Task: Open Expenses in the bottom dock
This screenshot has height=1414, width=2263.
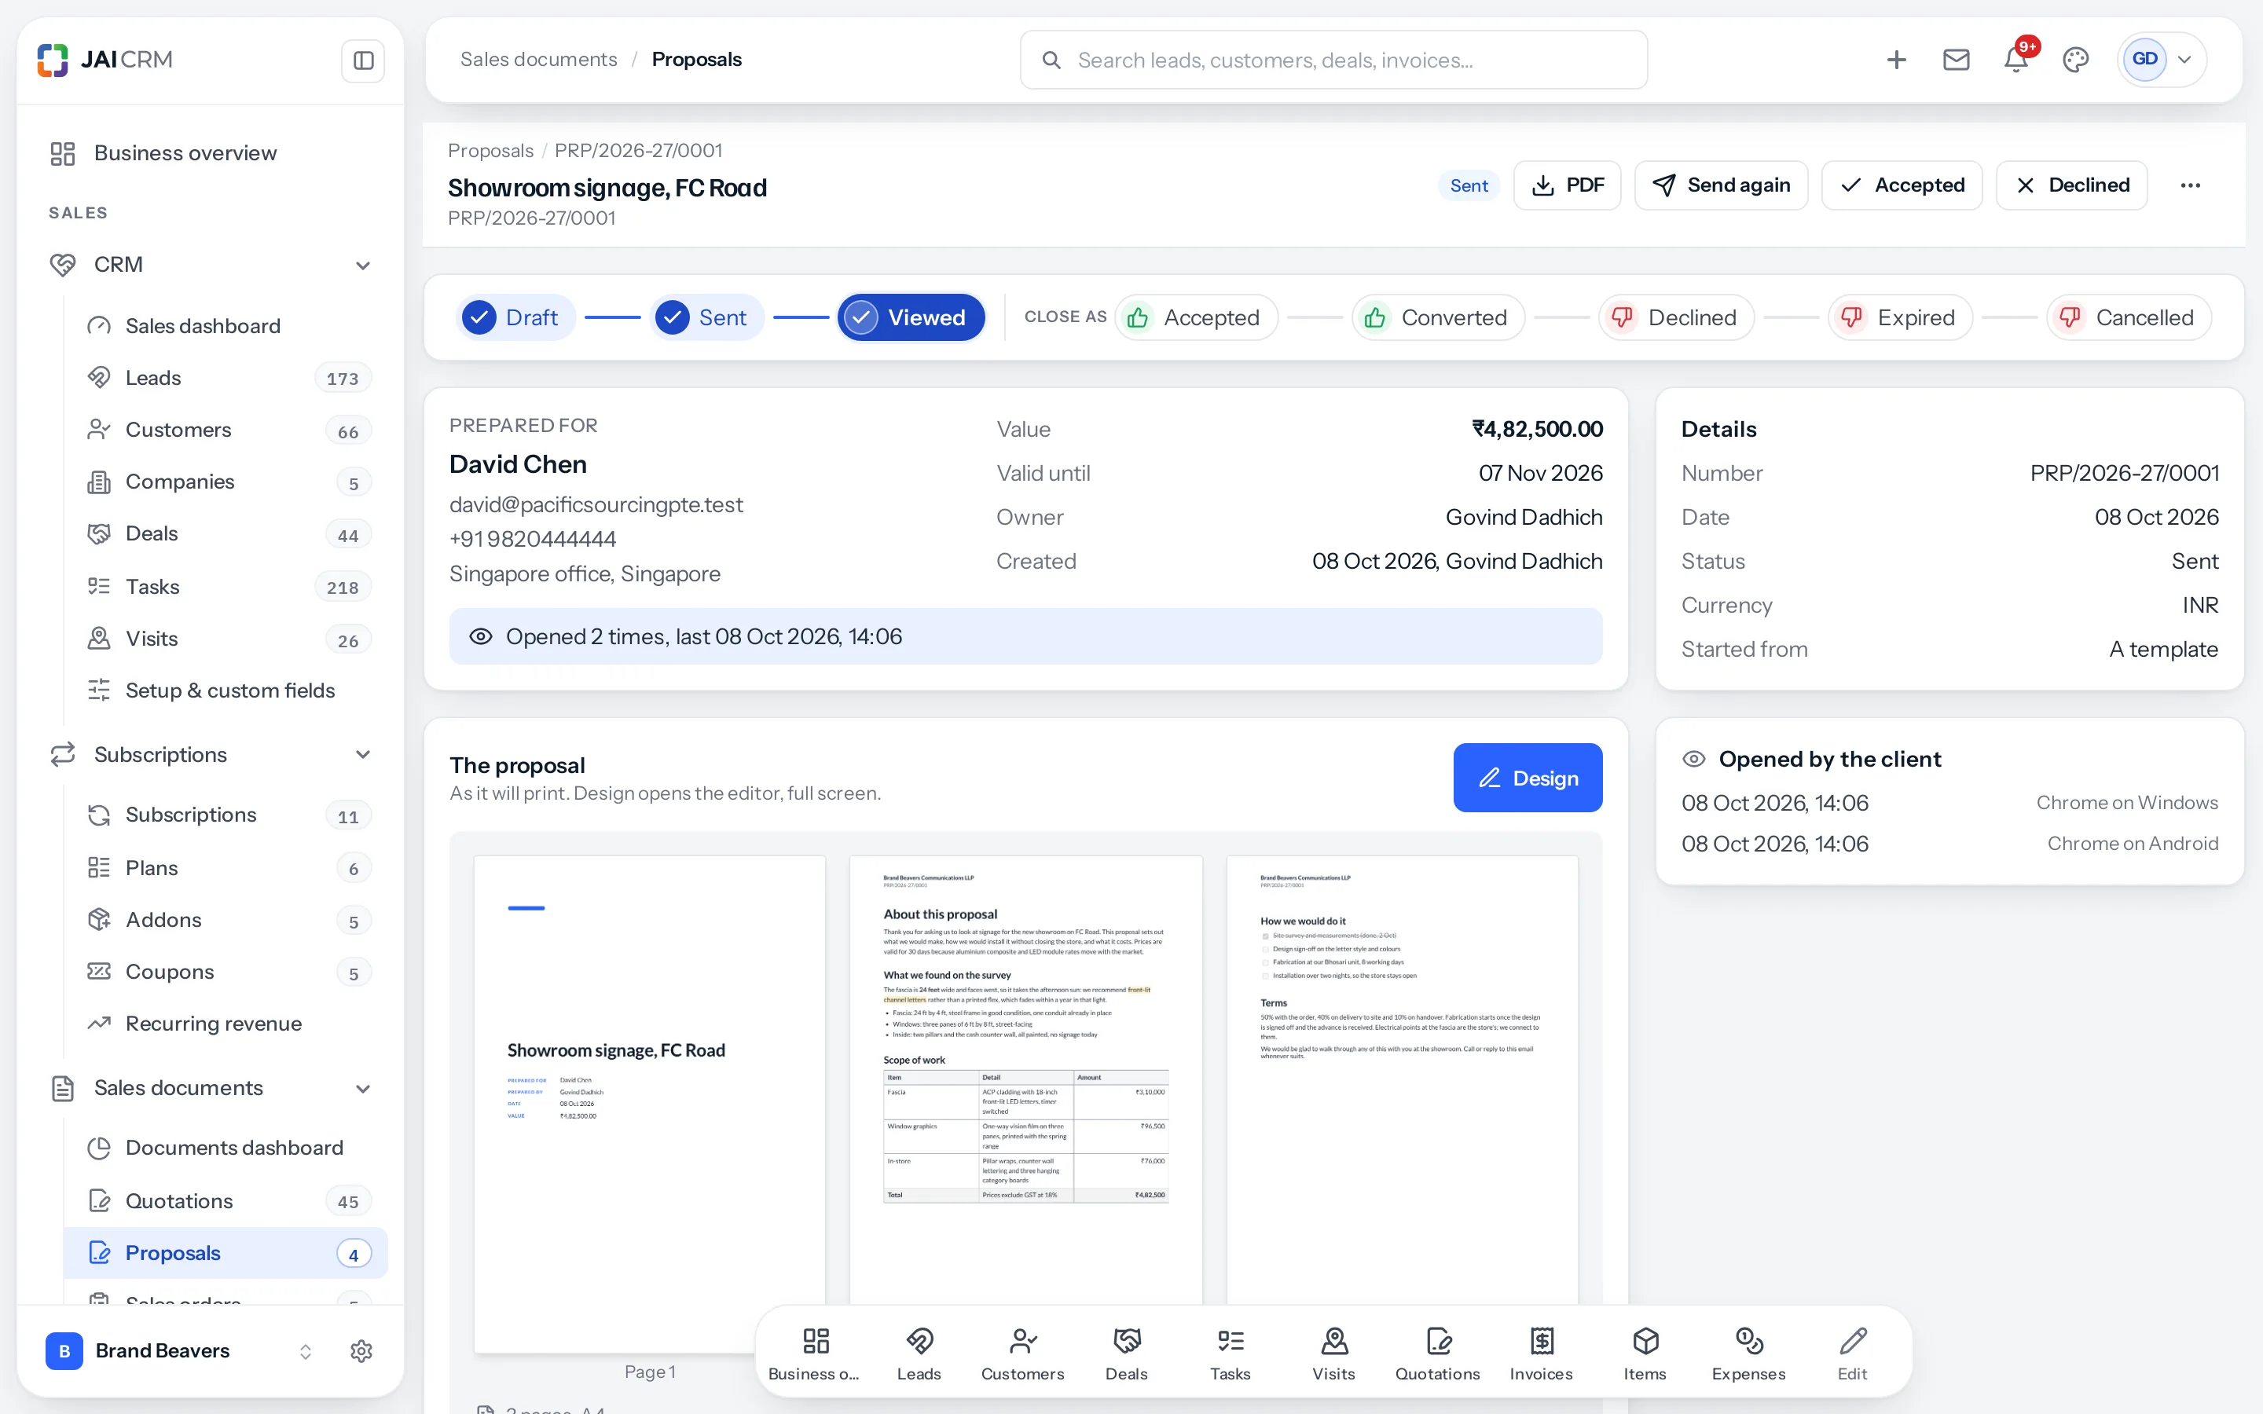Action: pyautogui.click(x=1748, y=1352)
